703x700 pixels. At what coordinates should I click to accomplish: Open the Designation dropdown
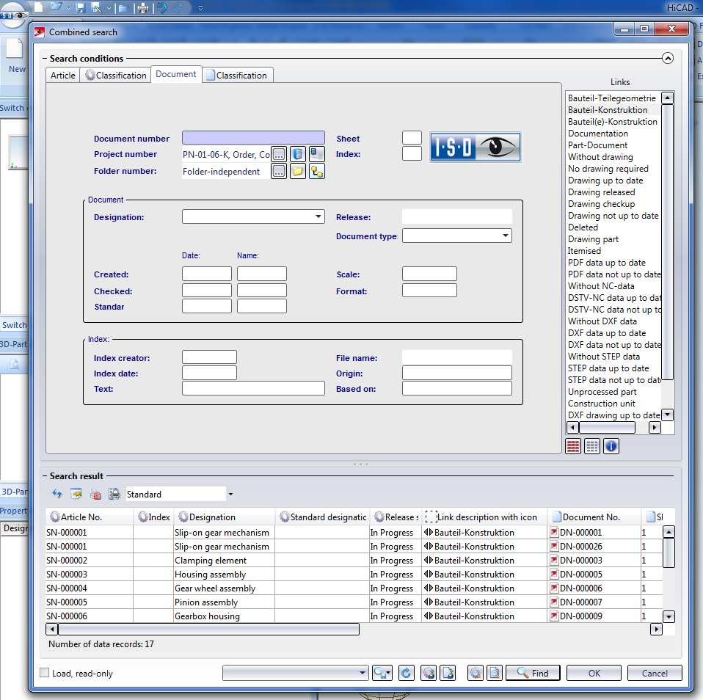(x=318, y=216)
